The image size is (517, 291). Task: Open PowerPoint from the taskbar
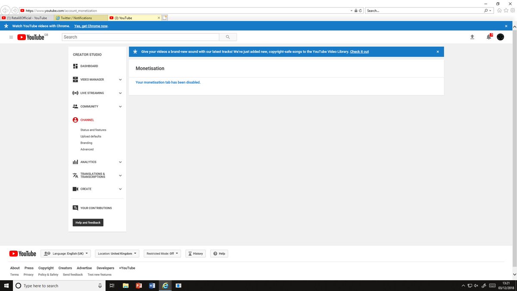tap(139, 285)
